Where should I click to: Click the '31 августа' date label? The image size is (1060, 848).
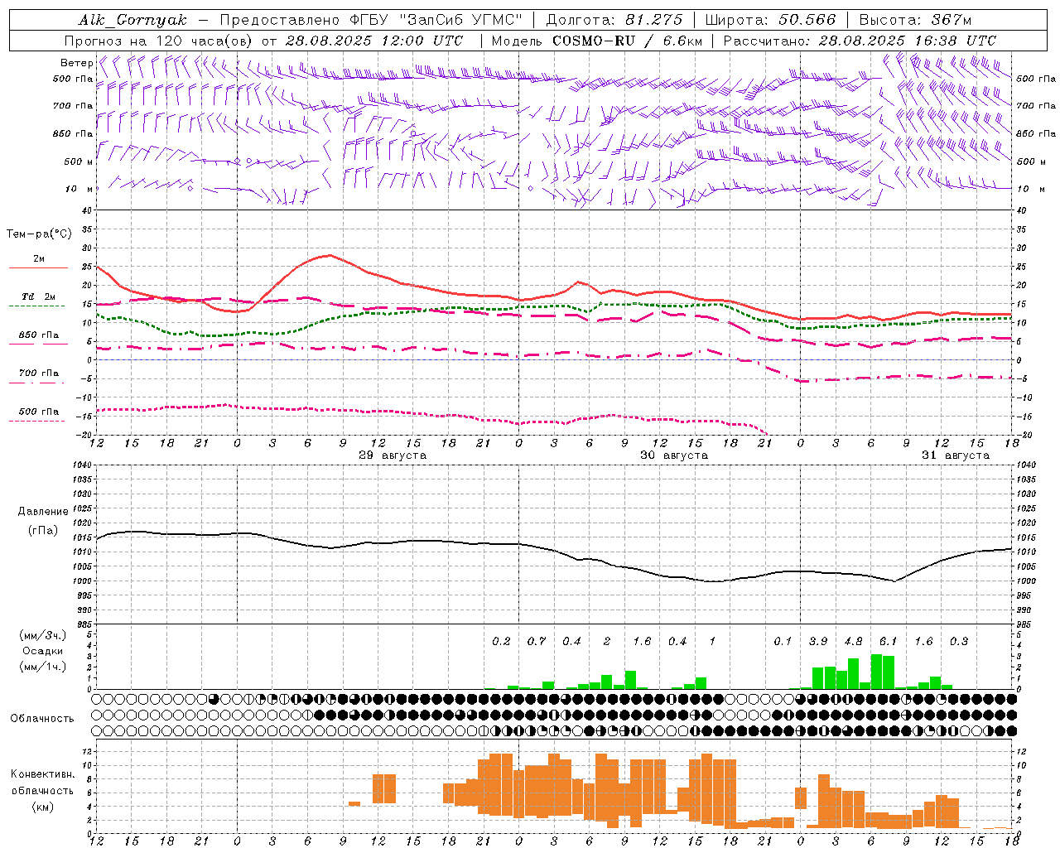tap(956, 455)
